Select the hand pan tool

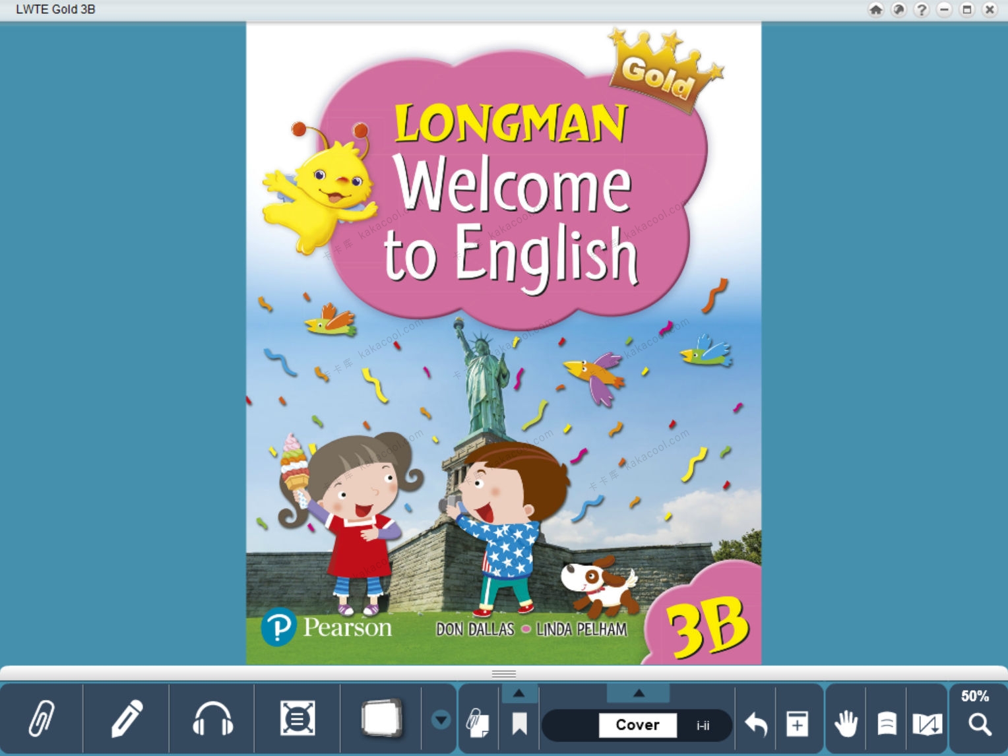845,724
